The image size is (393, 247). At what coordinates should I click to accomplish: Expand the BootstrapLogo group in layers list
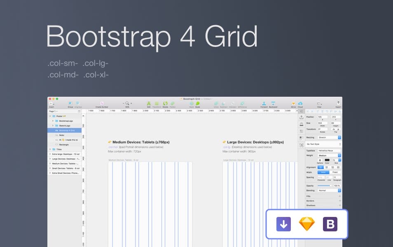pyautogui.click(x=52, y=120)
